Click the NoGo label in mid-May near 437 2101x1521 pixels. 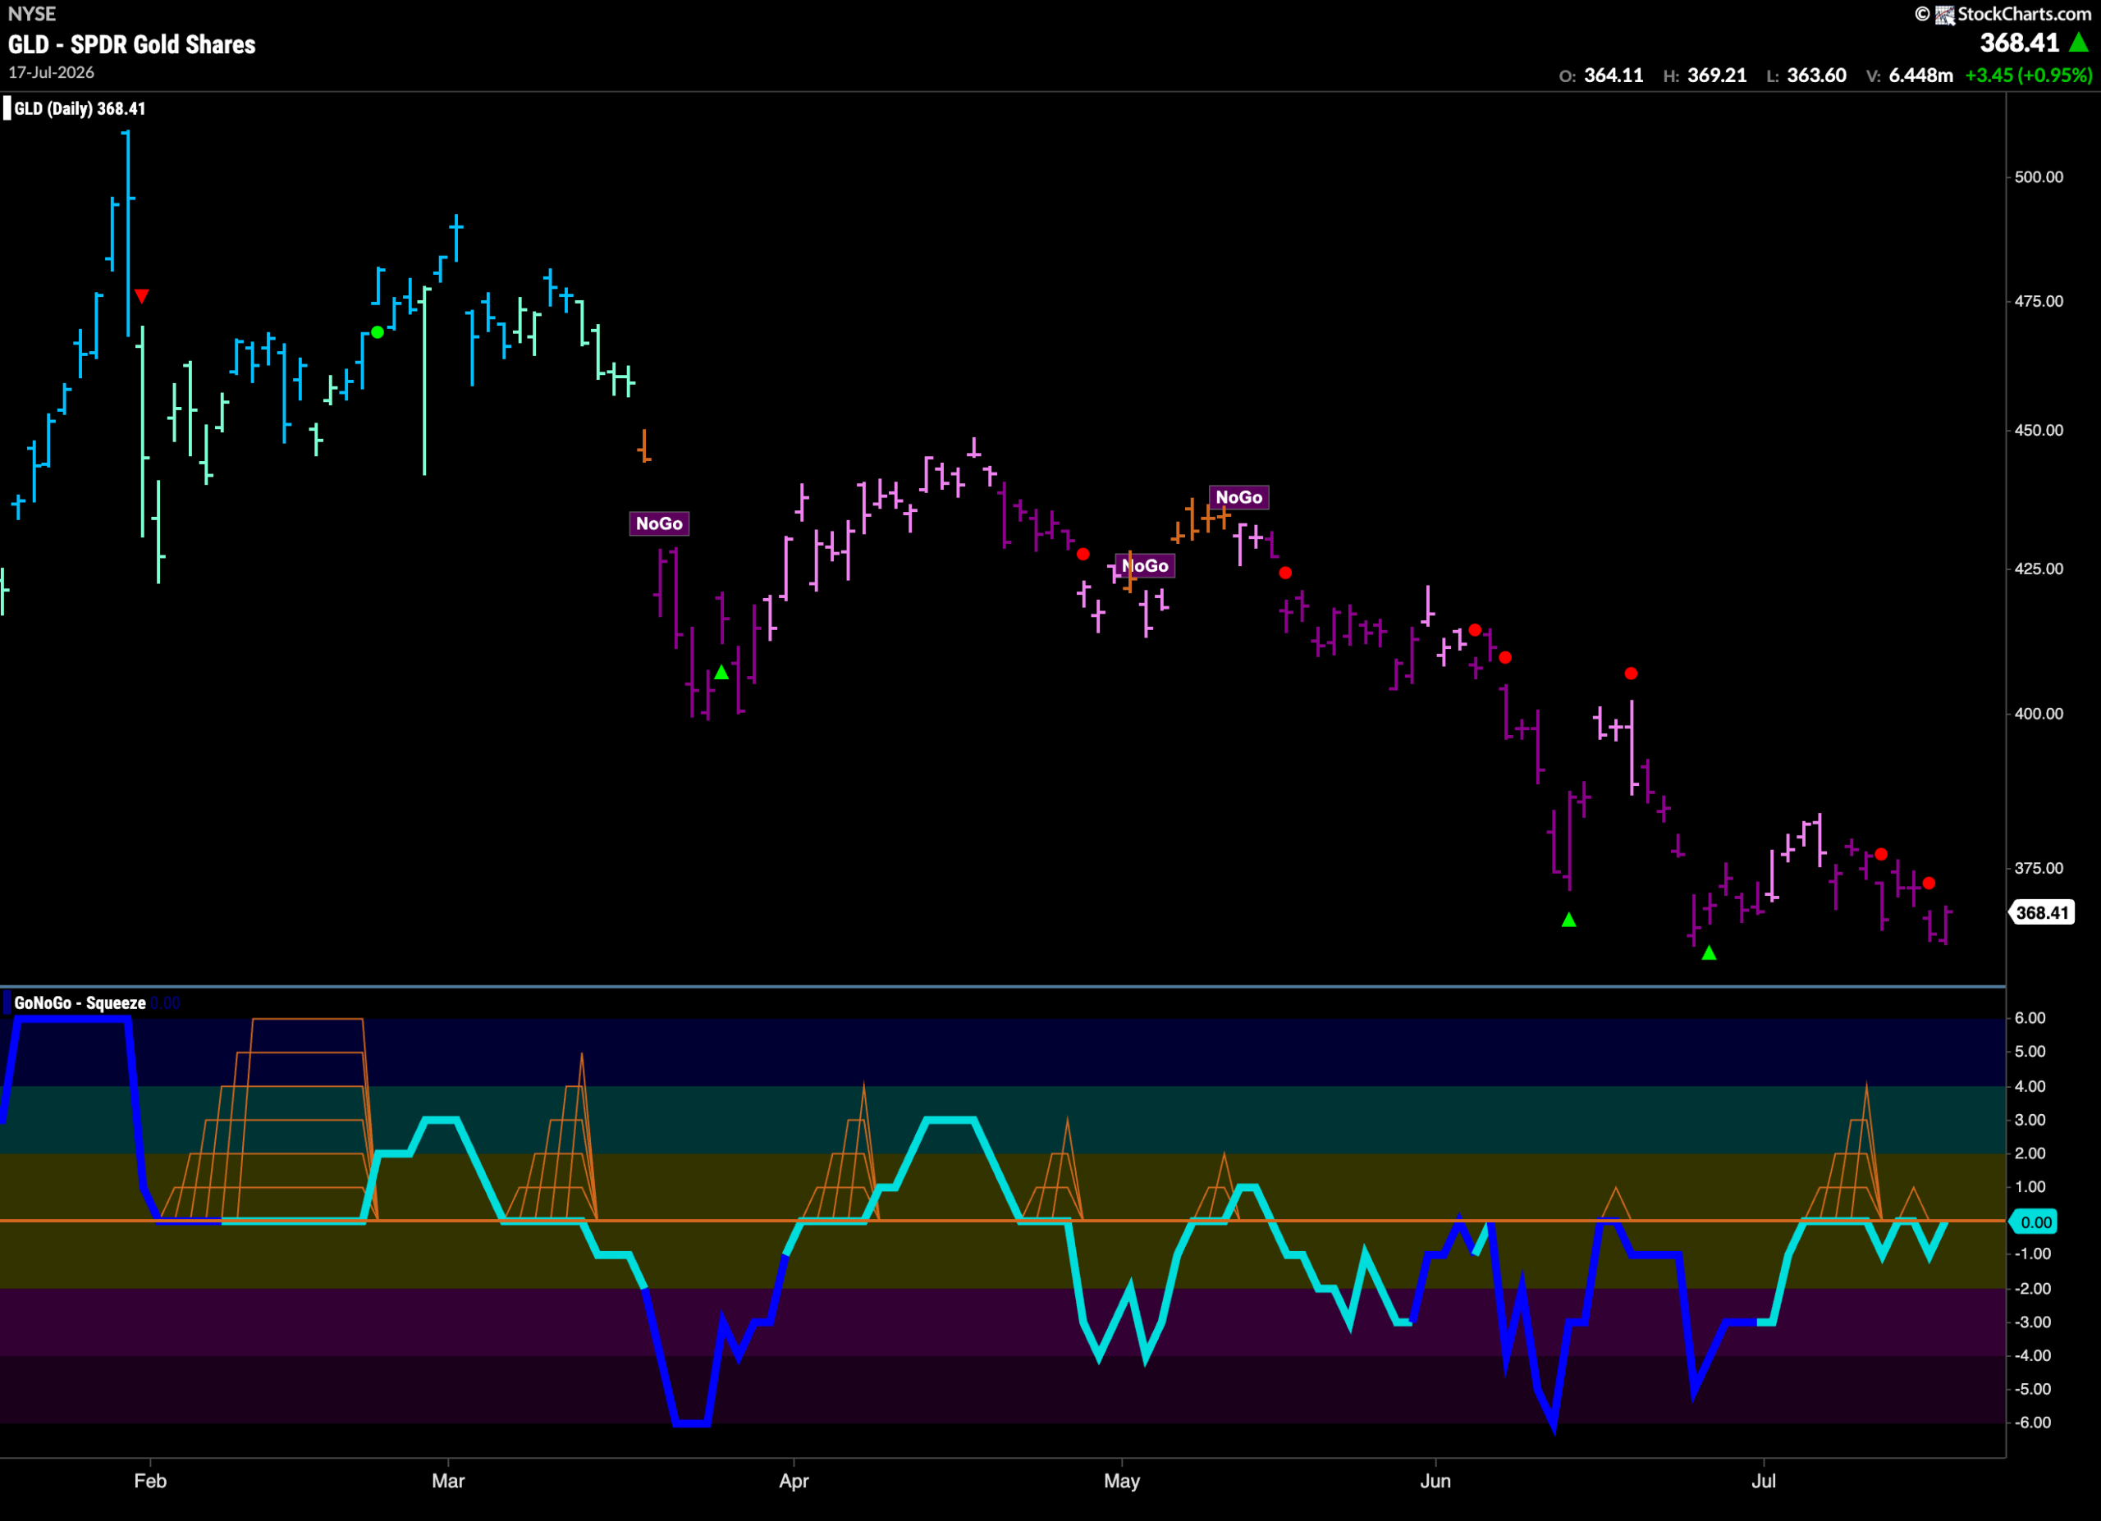point(1238,497)
